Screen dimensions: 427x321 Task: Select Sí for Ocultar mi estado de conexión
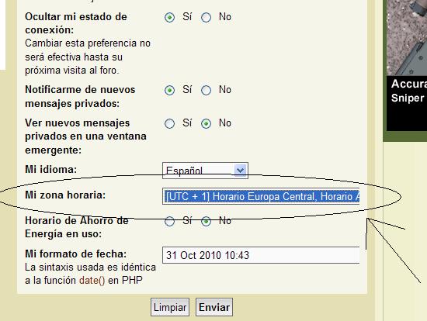click(169, 17)
